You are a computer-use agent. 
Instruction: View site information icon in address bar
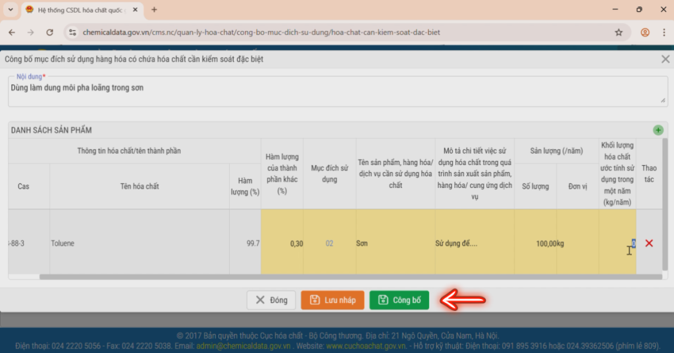pos(72,32)
